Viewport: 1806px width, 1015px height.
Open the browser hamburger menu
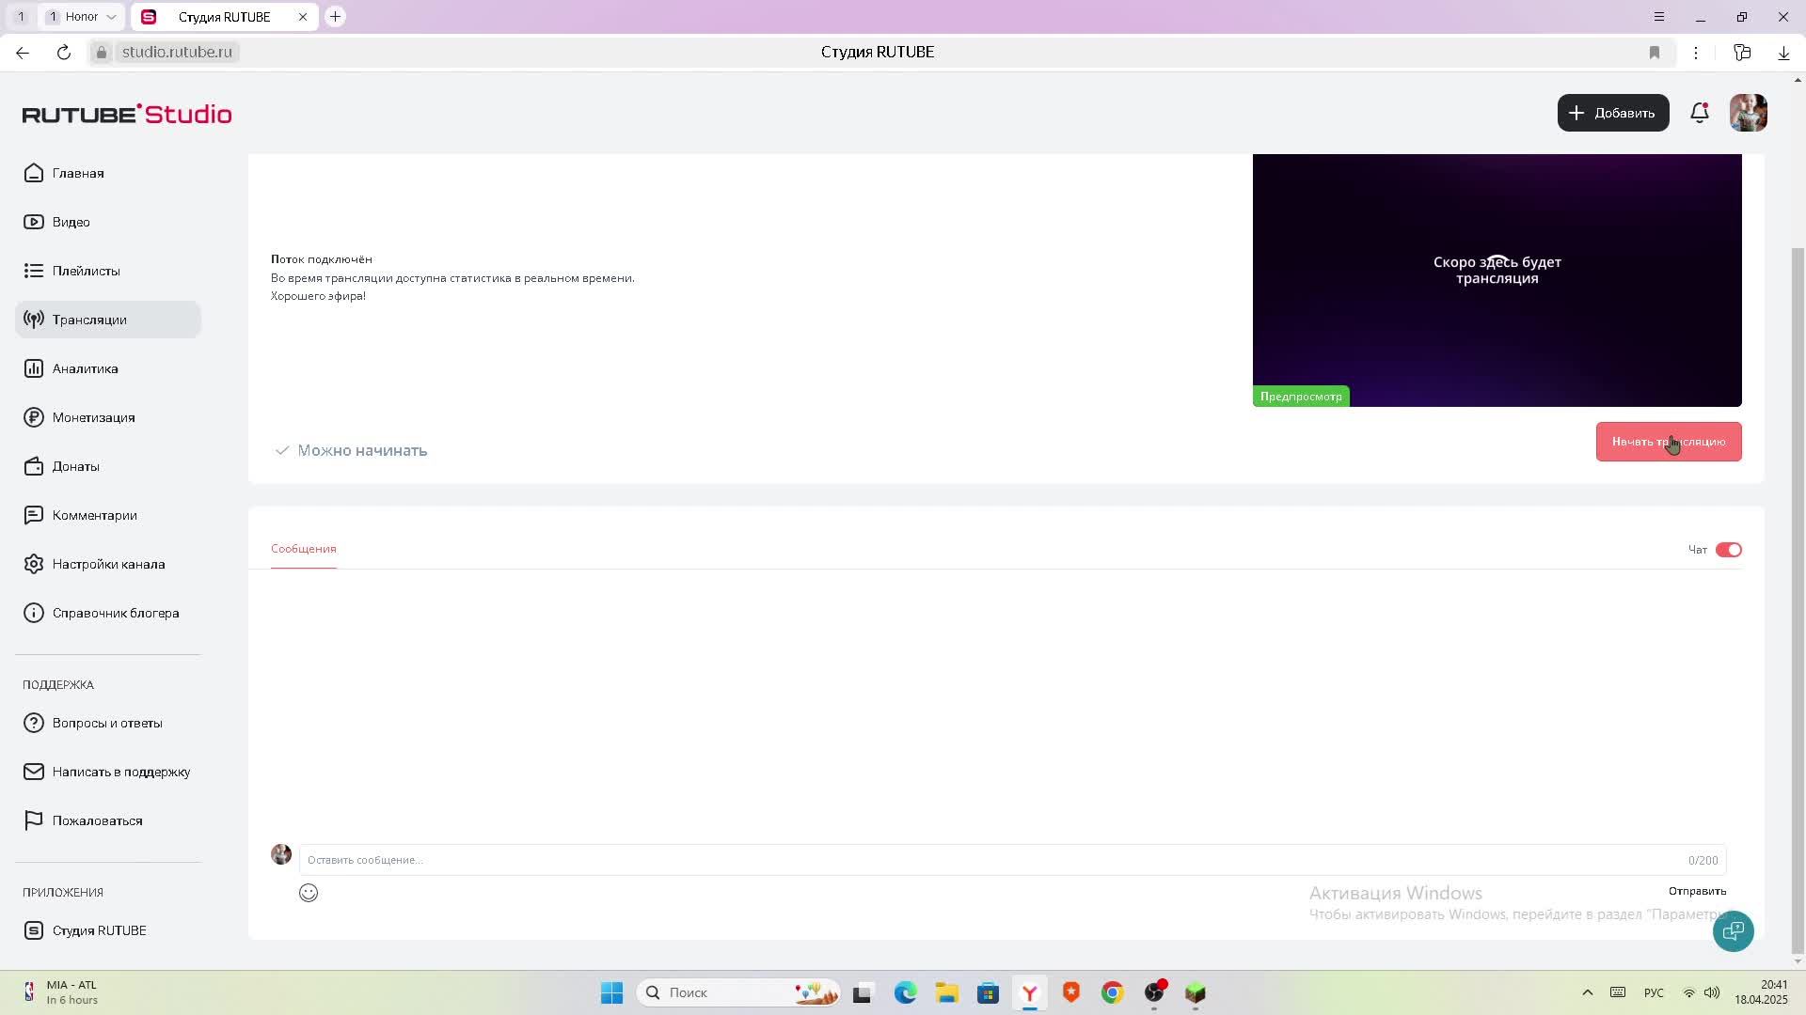coord(1659,17)
